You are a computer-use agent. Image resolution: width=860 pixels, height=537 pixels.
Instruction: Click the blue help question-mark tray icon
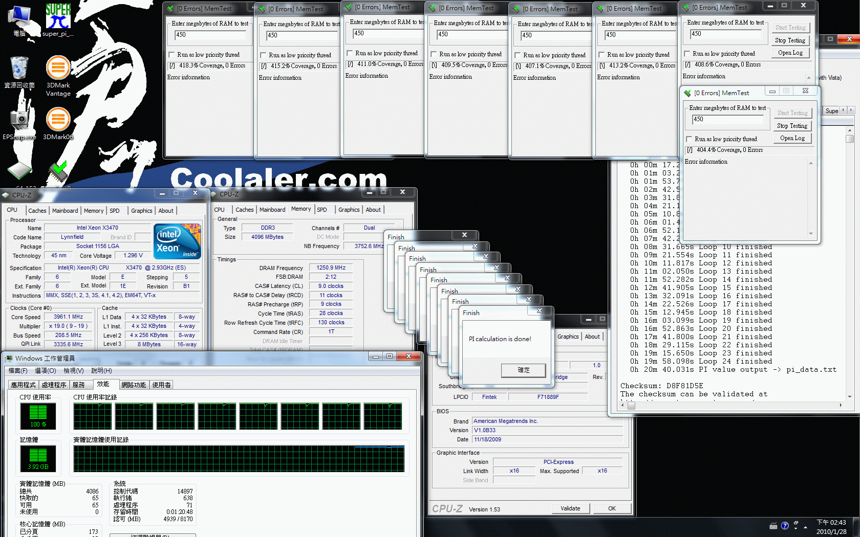pyautogui.click(x=785, y=526)
